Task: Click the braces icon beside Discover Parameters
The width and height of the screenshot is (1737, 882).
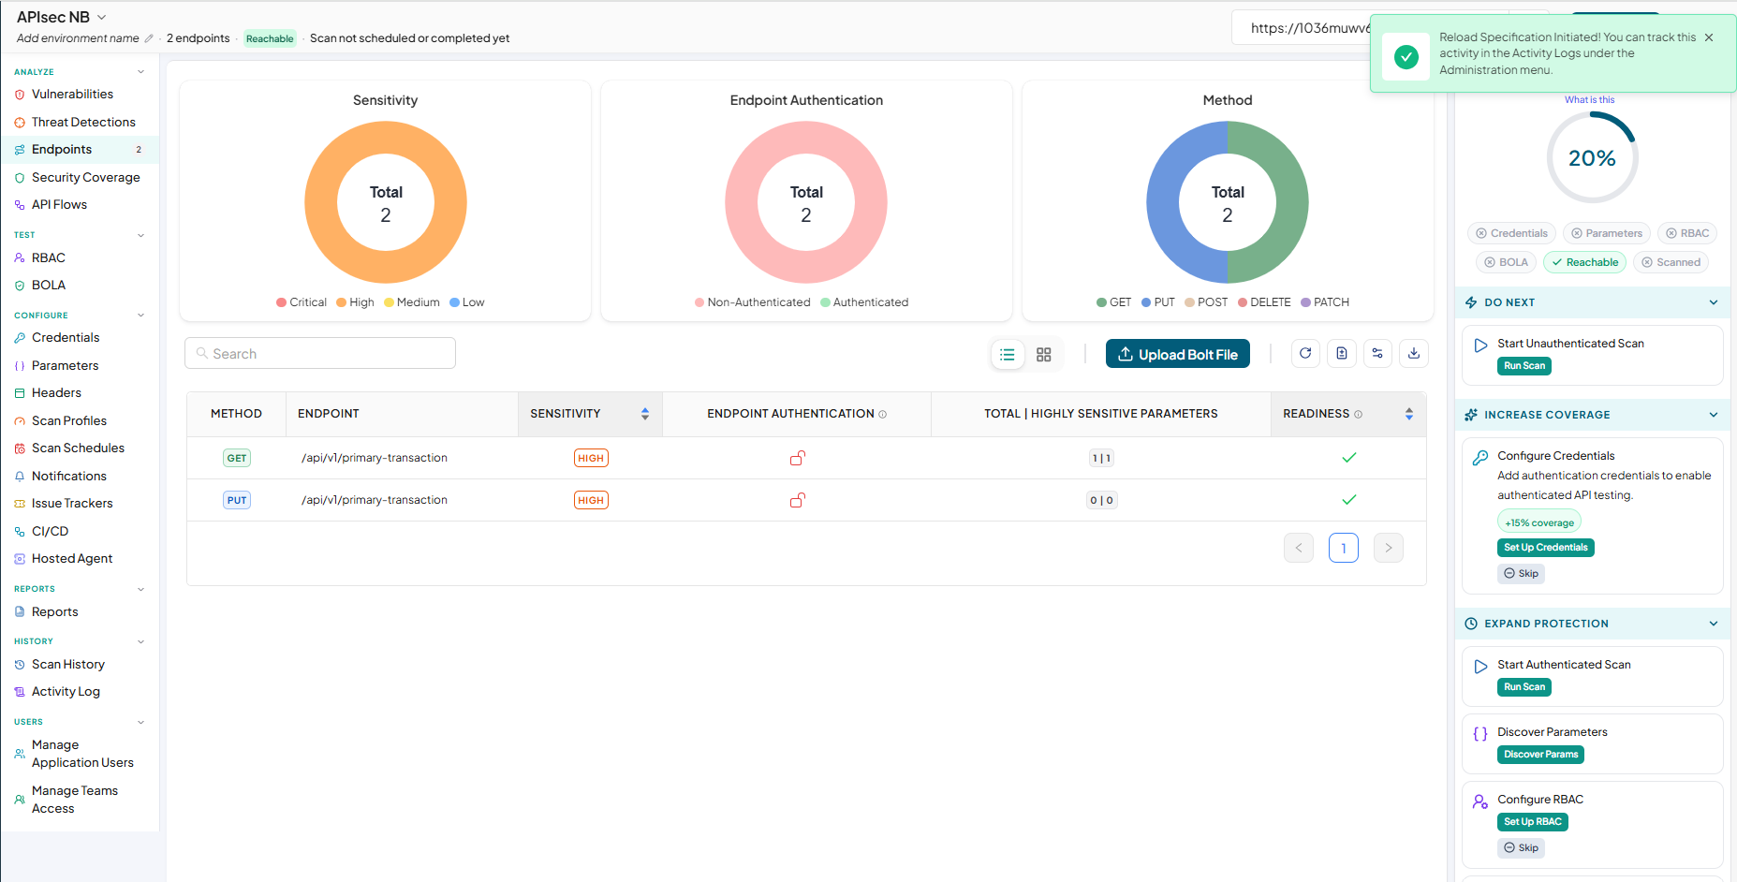Action: coord(1480,734)
